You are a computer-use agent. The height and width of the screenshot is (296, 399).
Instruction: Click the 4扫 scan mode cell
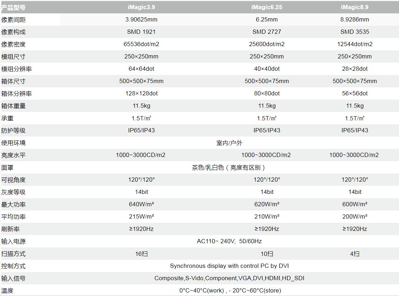coord(355,254)
